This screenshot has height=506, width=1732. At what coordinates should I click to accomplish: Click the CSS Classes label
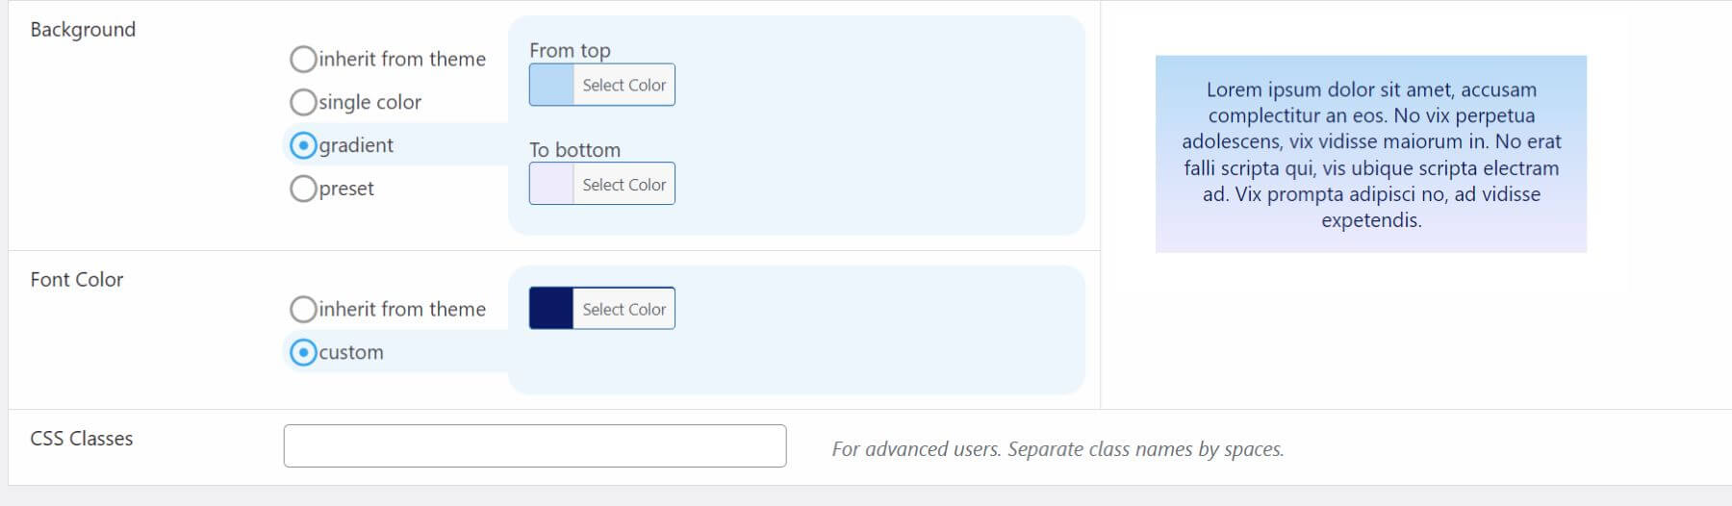click(x=82, y=439)
